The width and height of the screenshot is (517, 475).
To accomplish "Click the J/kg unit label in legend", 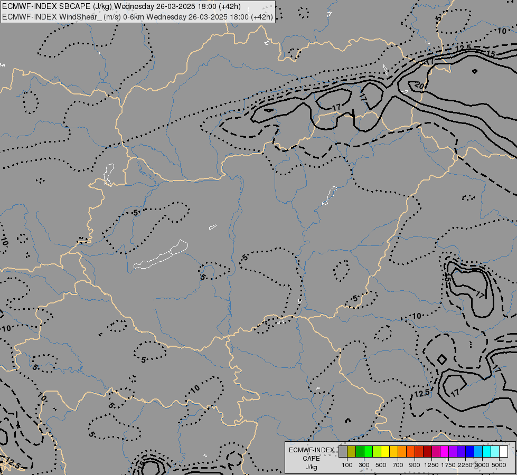I will click(311, 467).
